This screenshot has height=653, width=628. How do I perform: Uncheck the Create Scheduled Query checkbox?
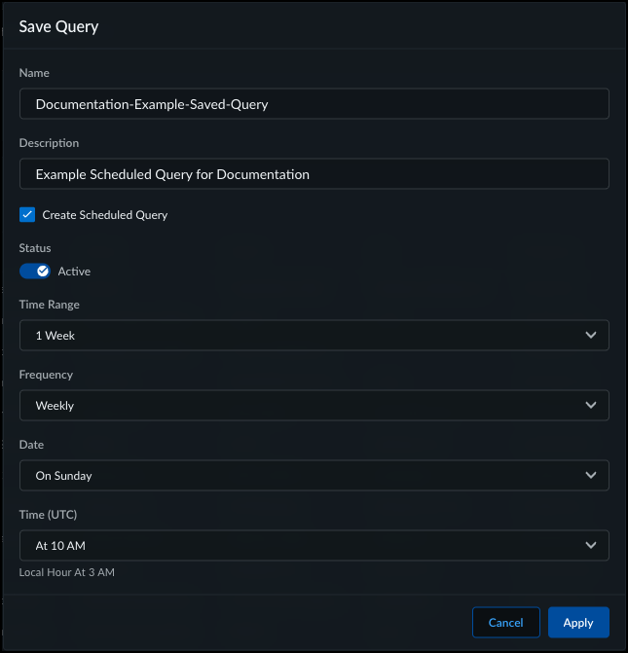pyautogui.click(x=27, y=215)
